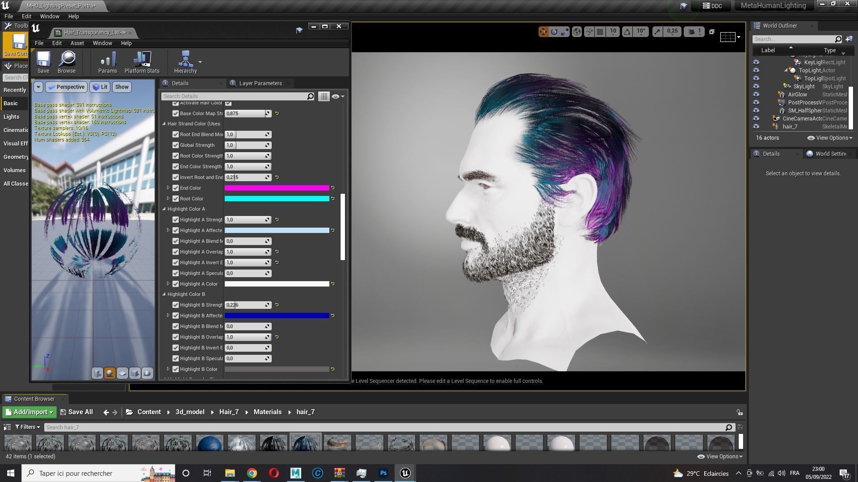Reset End Color to default arrow
Image resolution: width=858 pixels, height=482 pixels.
[332, 188]
